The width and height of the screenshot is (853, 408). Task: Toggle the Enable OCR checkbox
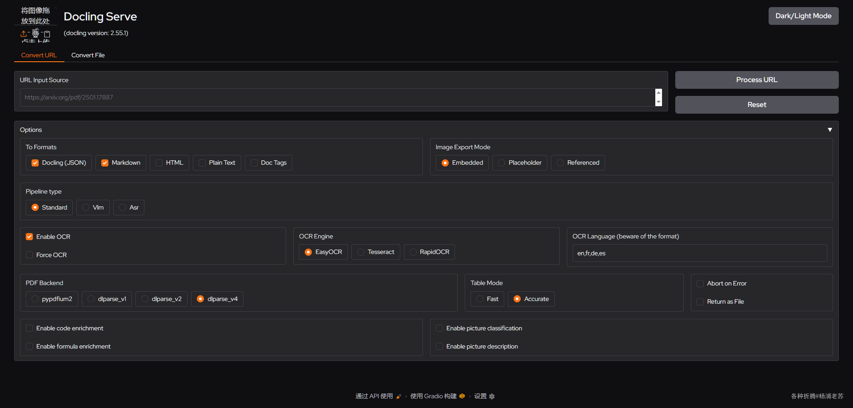pyautogui.click(x=29, y=237)
